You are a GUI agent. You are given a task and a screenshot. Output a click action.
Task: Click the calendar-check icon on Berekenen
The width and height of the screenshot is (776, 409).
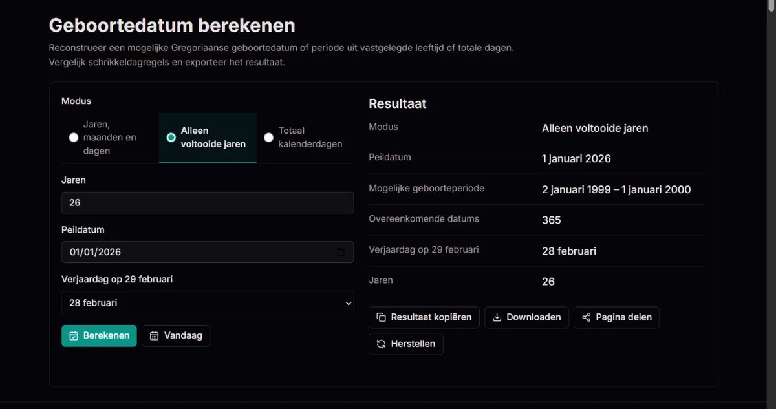click(74, 336)
